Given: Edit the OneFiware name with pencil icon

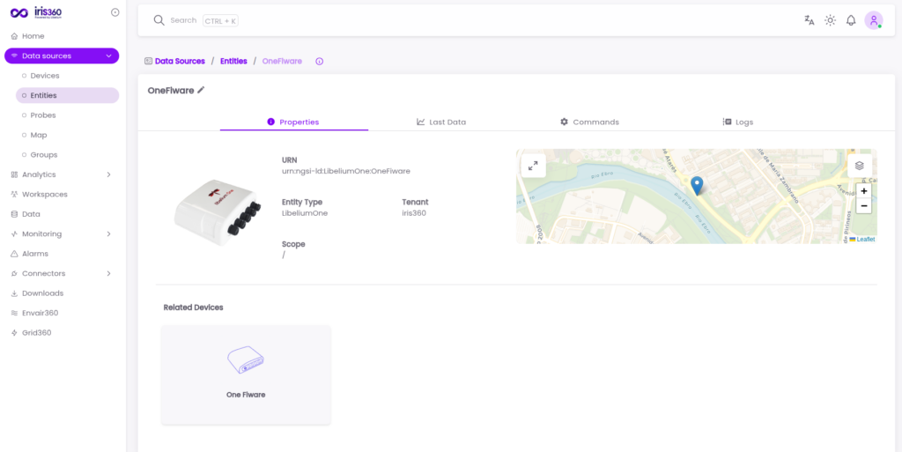Looking at the screenshot, I should 201,90.
